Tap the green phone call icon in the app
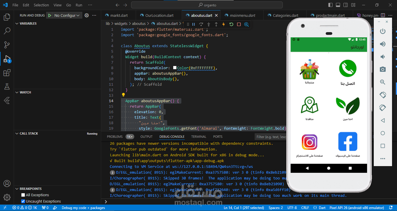The width and height of the screenshot is (397, 211). (348, 68)
